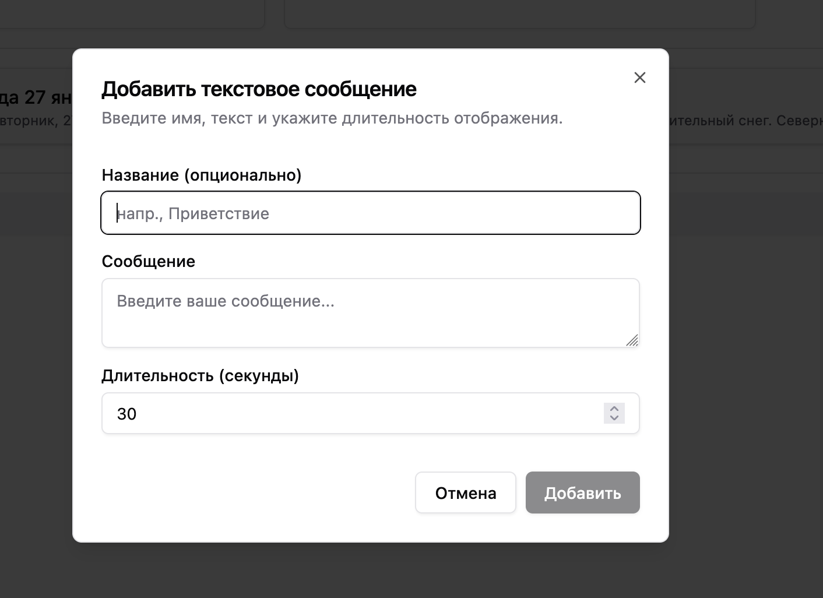Click the Название (опционально) input field
This screenshot has width=823, height=598.
370,213
